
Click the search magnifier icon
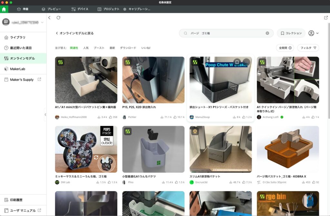(x=185, y=33)
